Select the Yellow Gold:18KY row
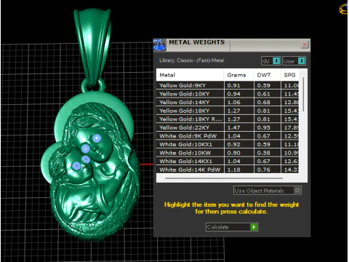The height and width of the screenshot is (262, 349). pyautogui.click(x=228, y=111)
